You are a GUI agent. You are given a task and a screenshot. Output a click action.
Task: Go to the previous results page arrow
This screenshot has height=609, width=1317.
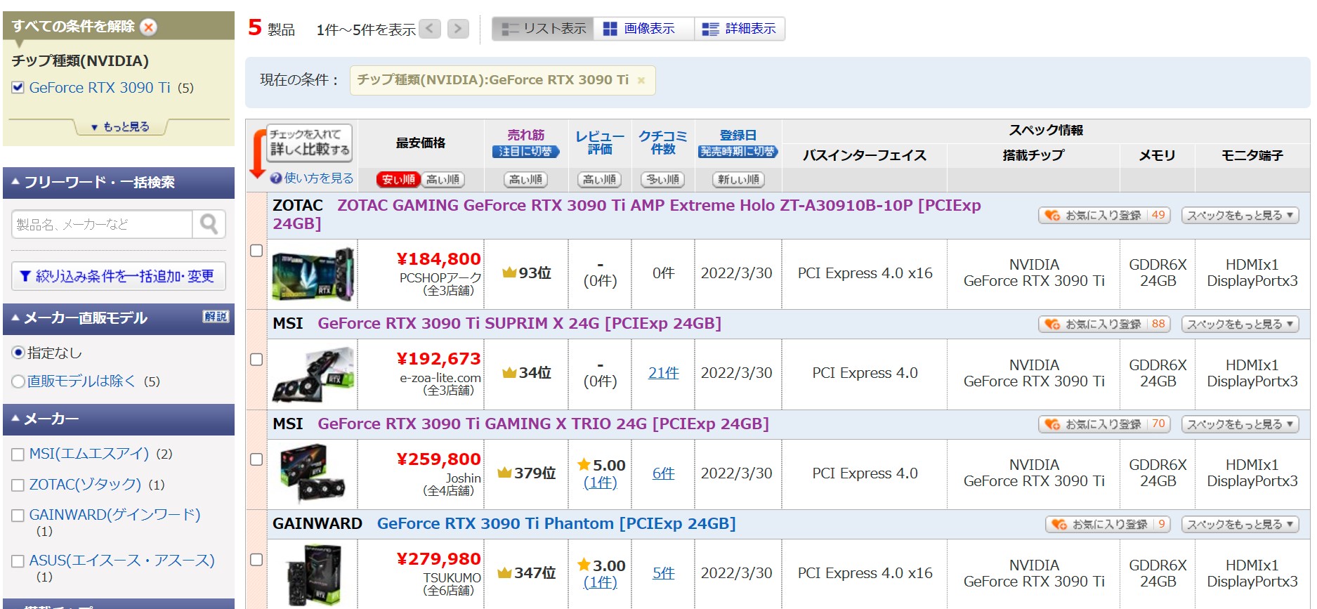[x=430, y=29]
